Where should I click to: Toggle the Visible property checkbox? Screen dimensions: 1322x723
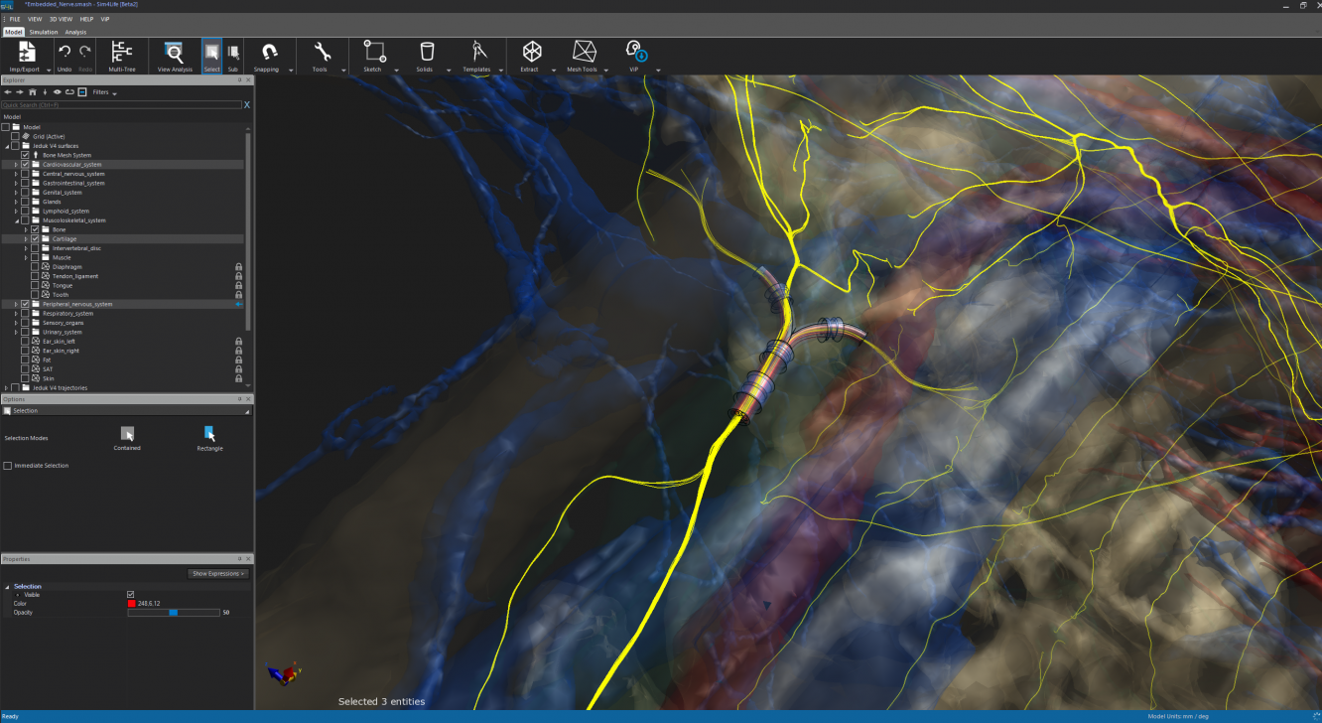tap(130, 595)
